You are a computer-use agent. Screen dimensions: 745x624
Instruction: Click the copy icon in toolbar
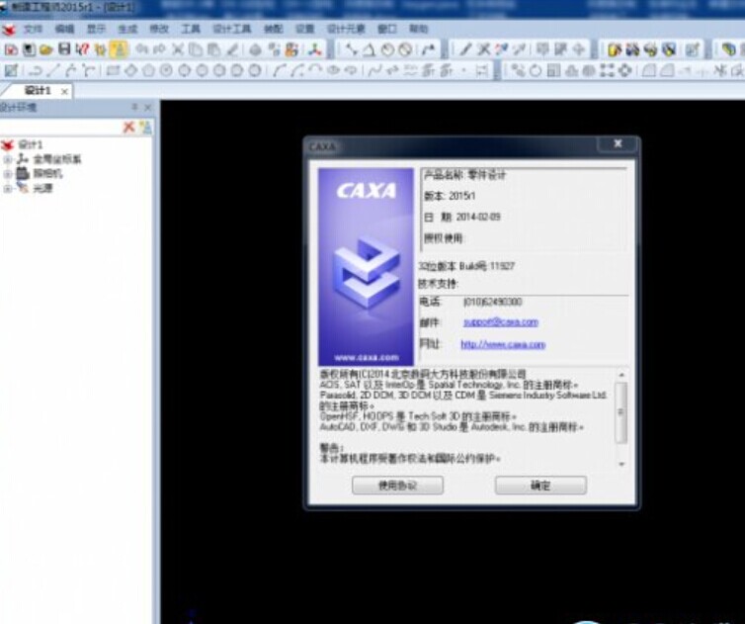(x=196, y=49)
